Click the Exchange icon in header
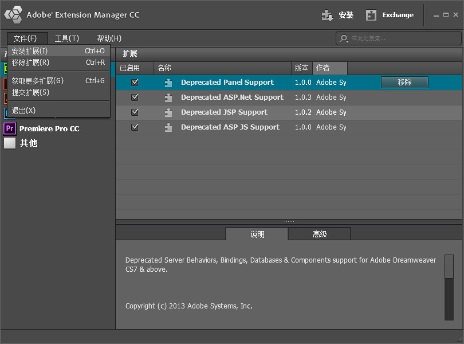Screen dimensions: 464x344 371,15
